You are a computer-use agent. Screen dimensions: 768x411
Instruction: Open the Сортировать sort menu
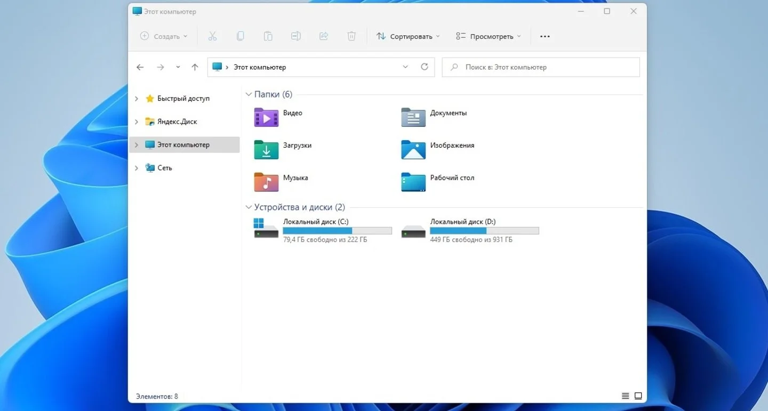(x=409, y=36)
